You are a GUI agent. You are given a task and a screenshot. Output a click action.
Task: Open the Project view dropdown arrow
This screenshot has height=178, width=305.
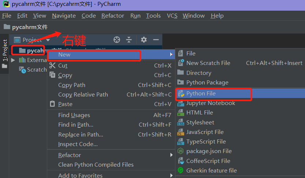coord(48,40)
